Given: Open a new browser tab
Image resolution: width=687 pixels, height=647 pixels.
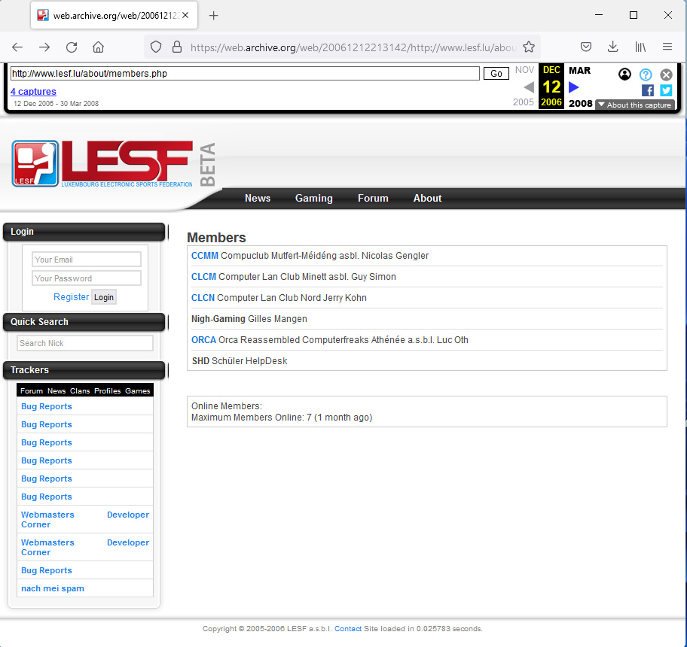Looking at the screenshot, I should tap(213, 16).
